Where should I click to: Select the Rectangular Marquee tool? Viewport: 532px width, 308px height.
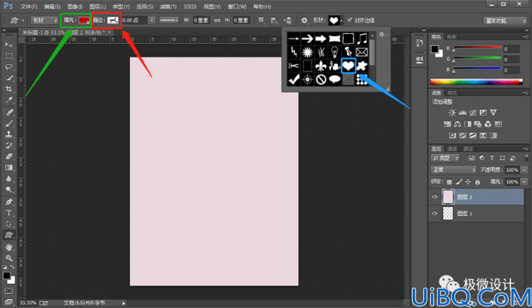(9, 56)
